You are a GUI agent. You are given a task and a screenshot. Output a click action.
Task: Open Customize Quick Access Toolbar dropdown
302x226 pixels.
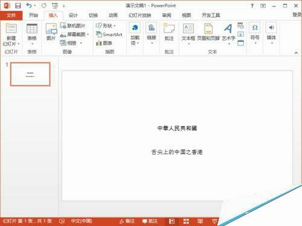63,6
